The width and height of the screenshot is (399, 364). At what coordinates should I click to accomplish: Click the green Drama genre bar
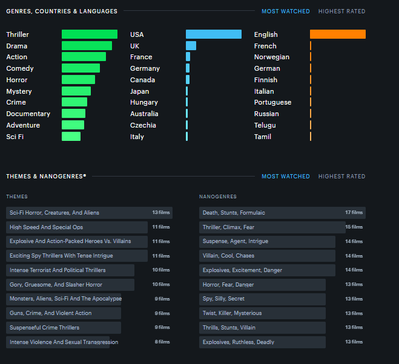[87, 46]
